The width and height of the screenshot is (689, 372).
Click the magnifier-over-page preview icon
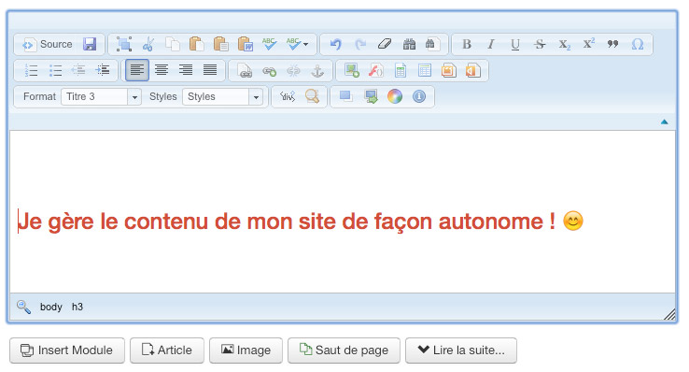point(312,96)
